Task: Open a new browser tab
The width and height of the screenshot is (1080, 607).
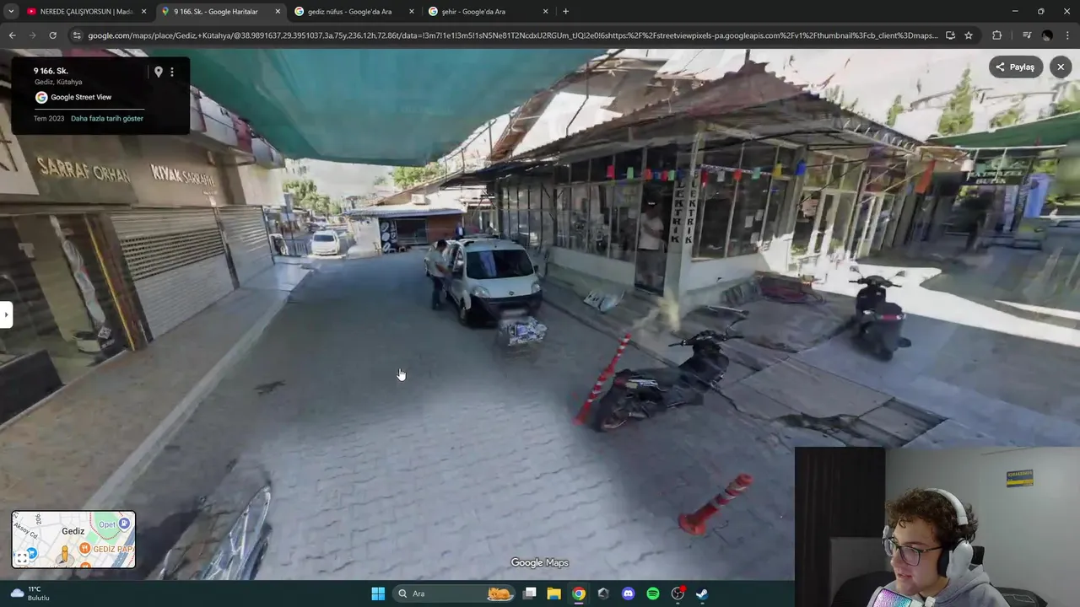Action: click(565, 12)
